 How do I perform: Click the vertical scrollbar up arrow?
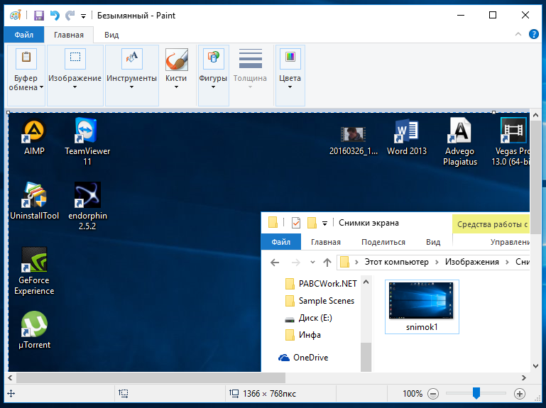click(535, 115)
